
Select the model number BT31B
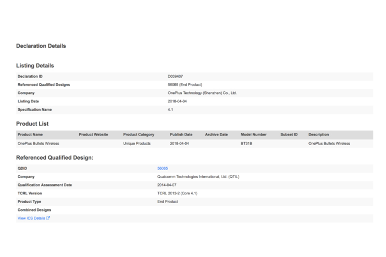247,143
